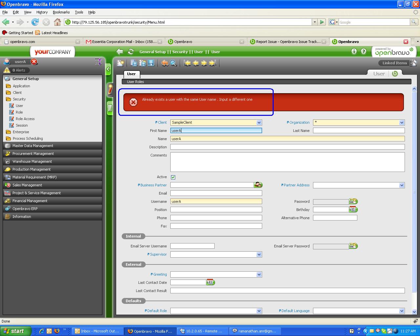
Task: Go to the first record
Action: coord(187,63)
